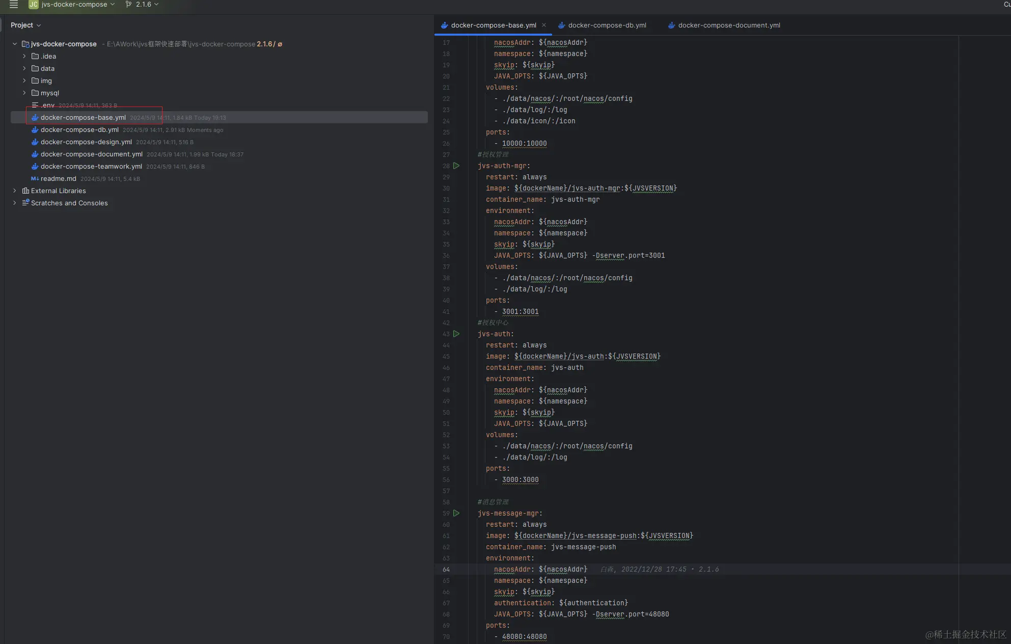Click the JC project badge icon

(x=34, y=5)
